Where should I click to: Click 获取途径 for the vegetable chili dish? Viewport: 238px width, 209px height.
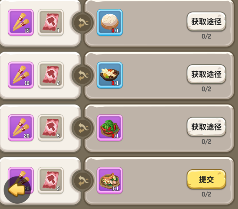206,127
